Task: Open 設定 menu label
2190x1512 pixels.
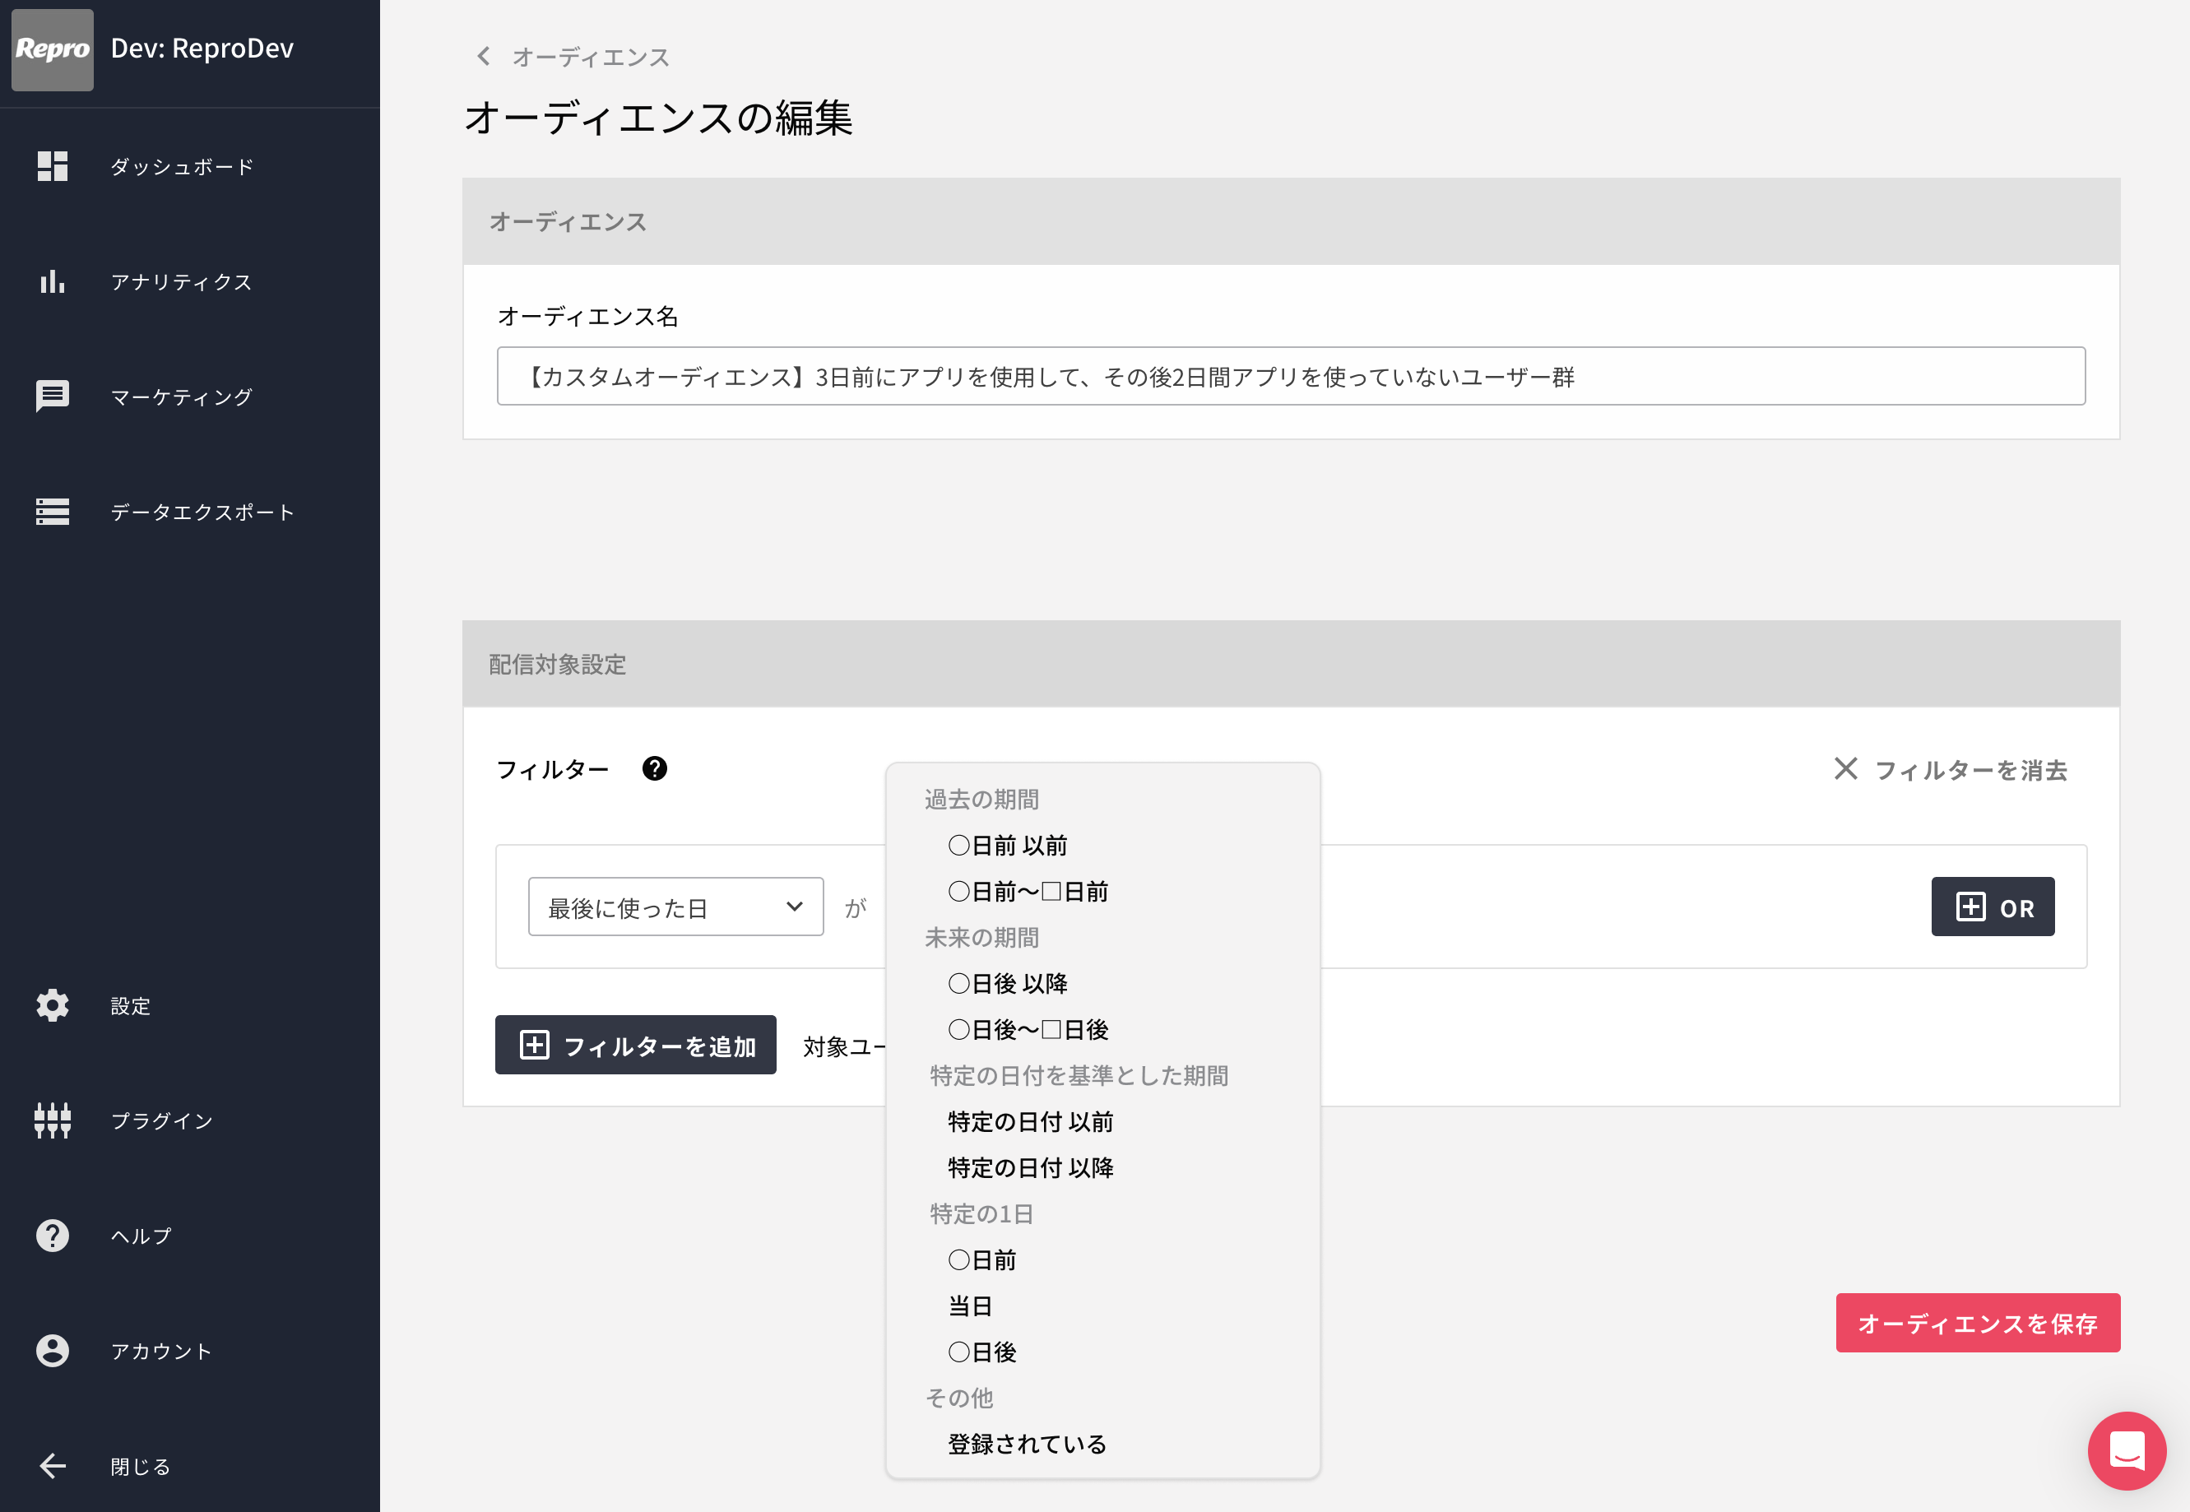Action: click(x=131, y=1006)
